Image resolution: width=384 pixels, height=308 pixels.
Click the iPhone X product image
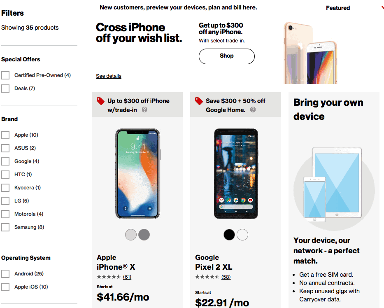tap(137, 174)
